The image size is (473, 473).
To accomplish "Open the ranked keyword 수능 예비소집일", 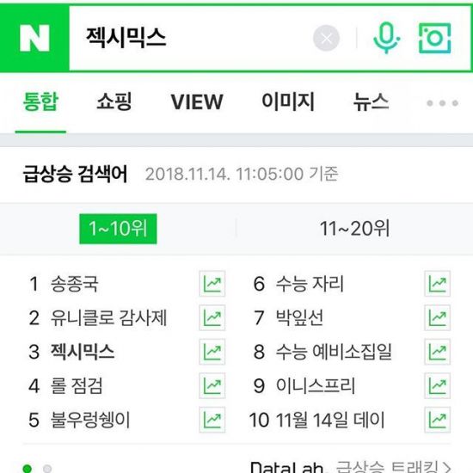I will 334,352.
